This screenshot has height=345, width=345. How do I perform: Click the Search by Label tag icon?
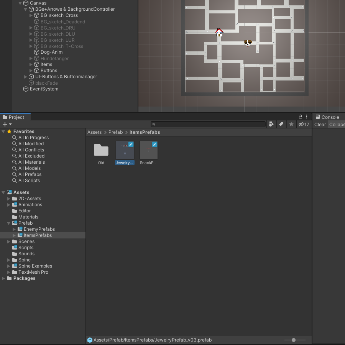pyautogui.click(x=281, y=124)
